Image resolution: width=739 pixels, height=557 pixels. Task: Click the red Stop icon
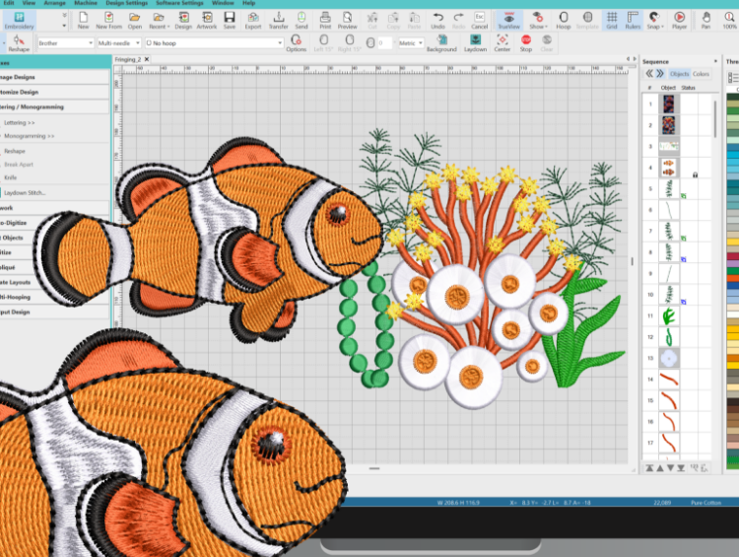(526, 43)
